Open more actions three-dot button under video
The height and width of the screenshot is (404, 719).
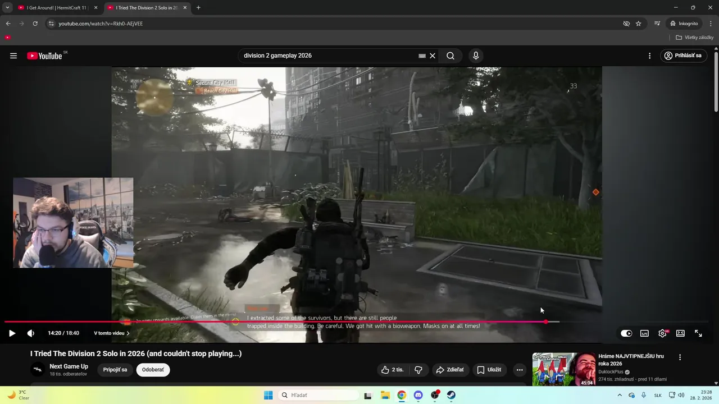[520, 370]
